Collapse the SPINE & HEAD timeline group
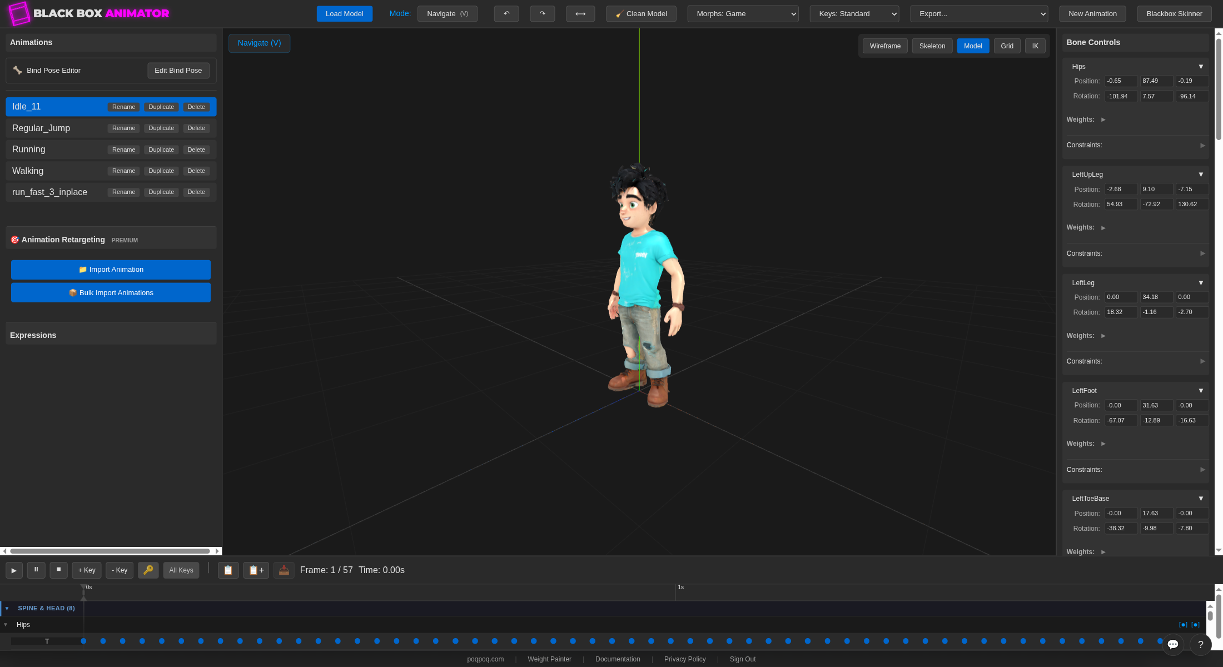The image size is (1223, 667). click(x=7, y=609)
